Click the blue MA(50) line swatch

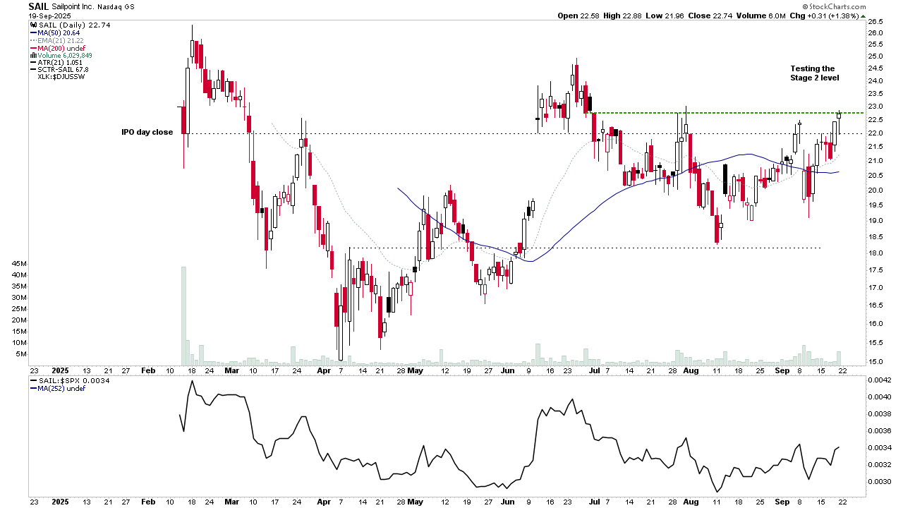(32, 33)
